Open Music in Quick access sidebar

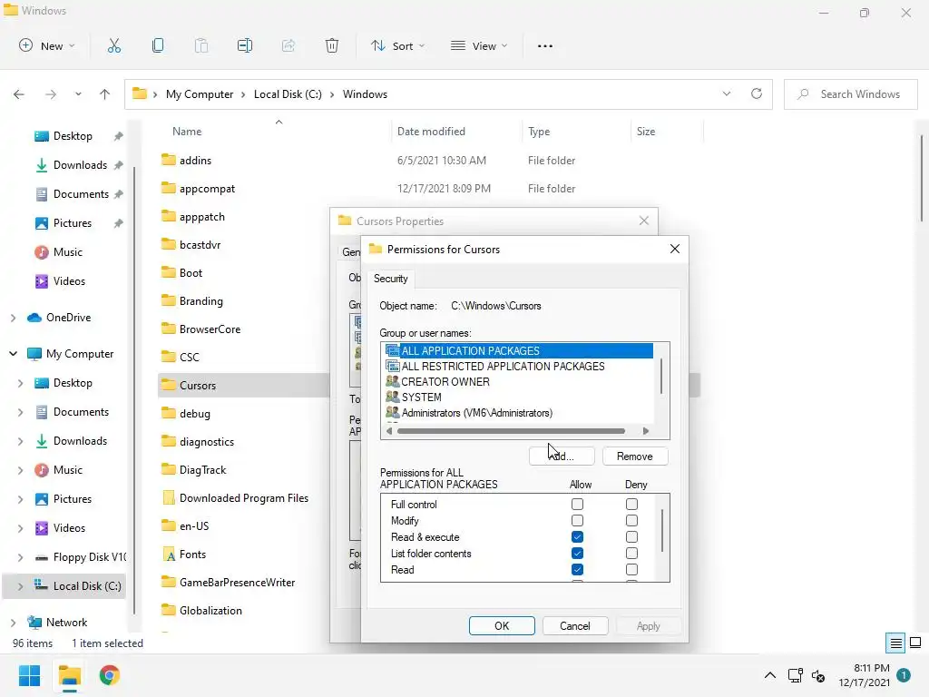68,252
